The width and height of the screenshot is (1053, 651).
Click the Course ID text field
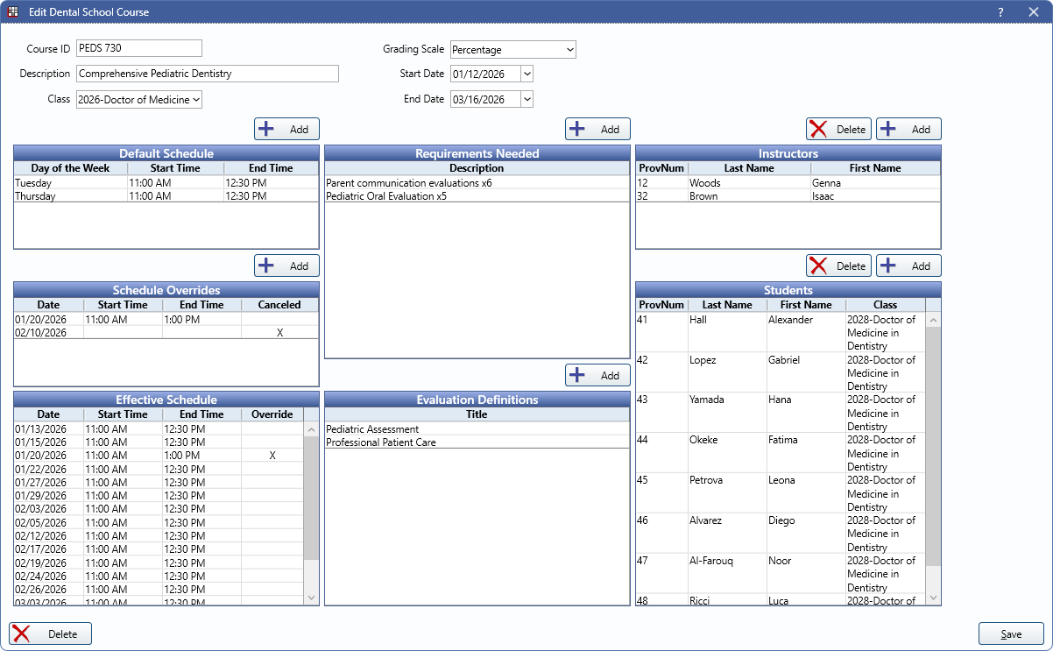139,48
